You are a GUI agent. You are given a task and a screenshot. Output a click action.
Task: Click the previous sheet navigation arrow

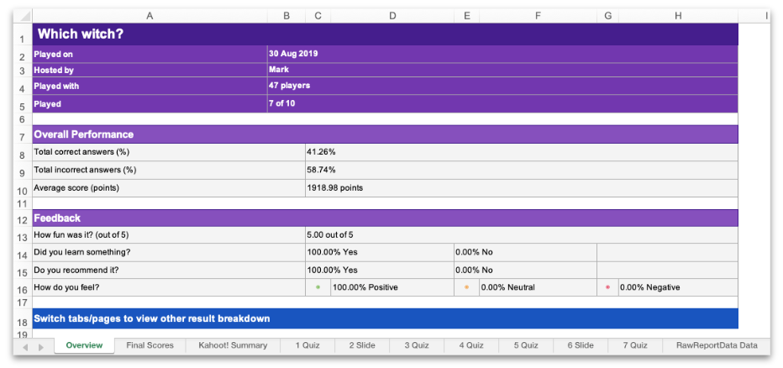pos(25,346)
